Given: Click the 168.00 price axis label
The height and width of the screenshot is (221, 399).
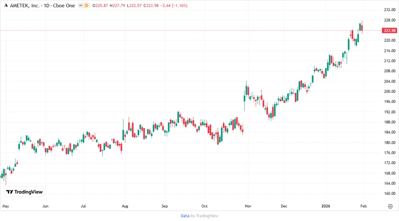Looking at the screenshot, I should pos(390,173).
